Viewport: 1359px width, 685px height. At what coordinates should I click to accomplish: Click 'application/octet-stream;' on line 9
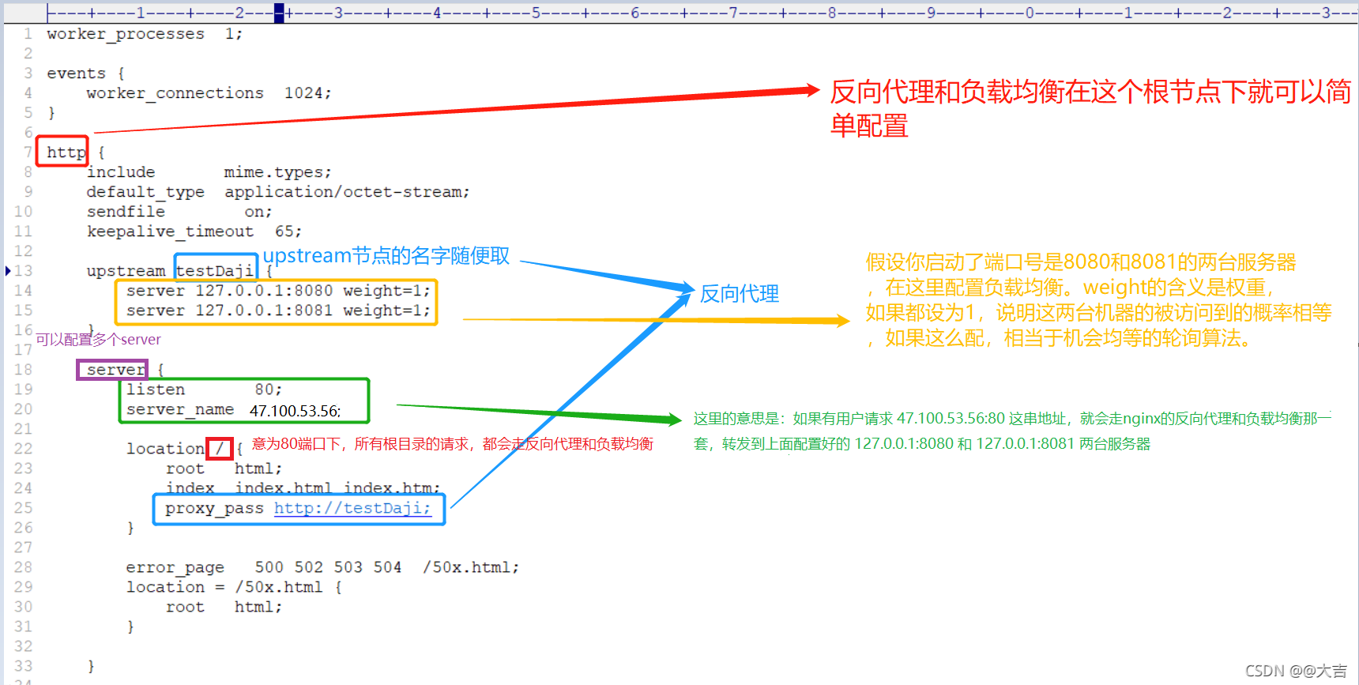(x=348, y=192)
